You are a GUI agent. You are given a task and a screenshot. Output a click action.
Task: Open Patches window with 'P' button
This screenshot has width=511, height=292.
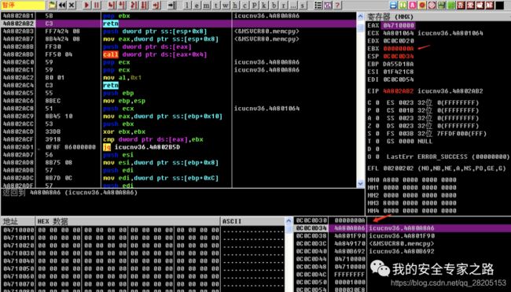tap(255, 5)
